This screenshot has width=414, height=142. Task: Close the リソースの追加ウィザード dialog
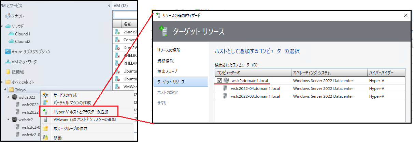(x=405, y=15)
